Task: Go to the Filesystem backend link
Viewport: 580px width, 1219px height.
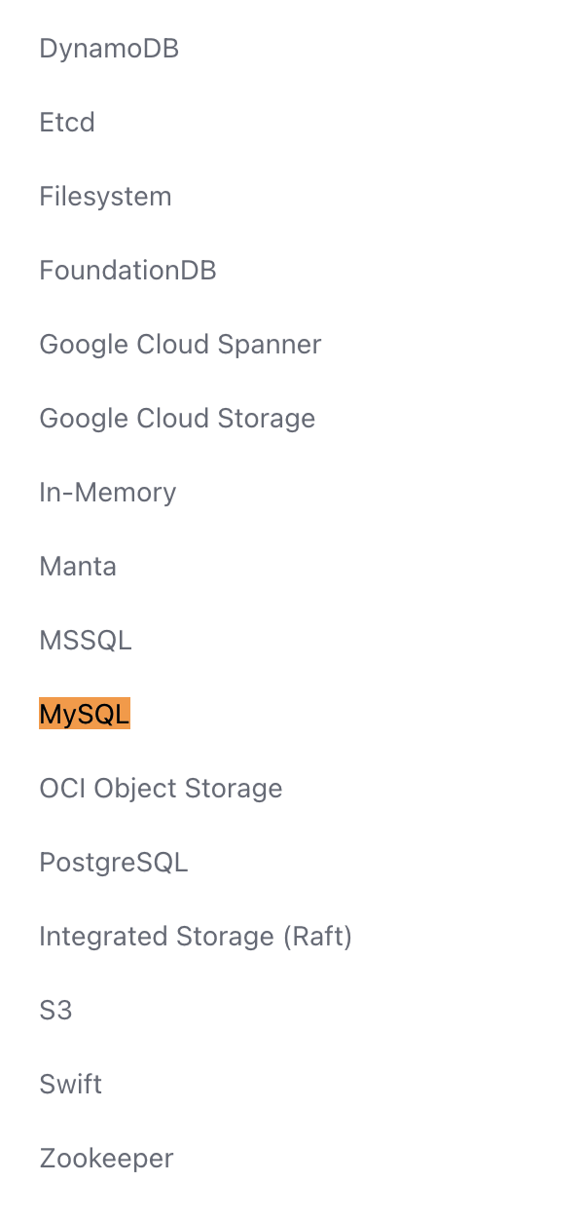Action: (x=105, y=197)
